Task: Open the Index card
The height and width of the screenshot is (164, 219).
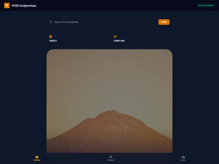Action: click(77, 38)
